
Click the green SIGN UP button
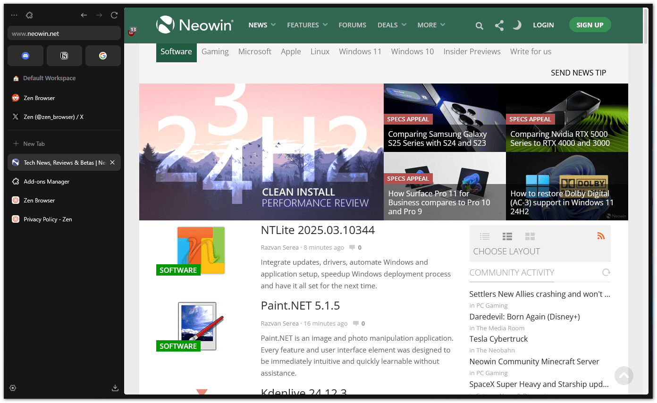click(590, 25)
